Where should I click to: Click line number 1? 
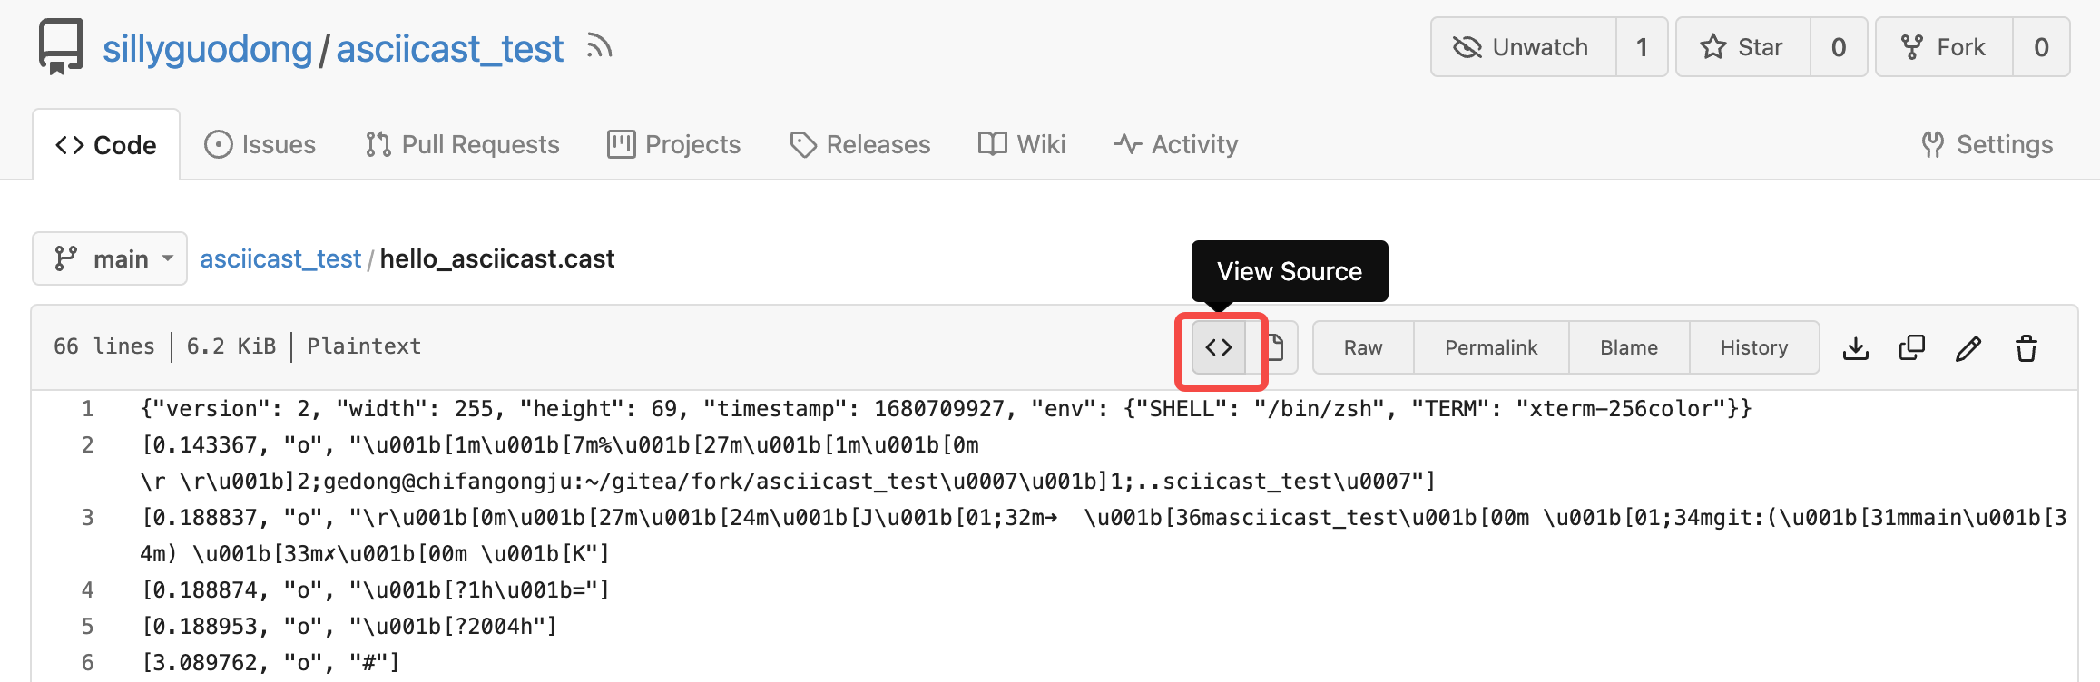(x=88, y=409)
